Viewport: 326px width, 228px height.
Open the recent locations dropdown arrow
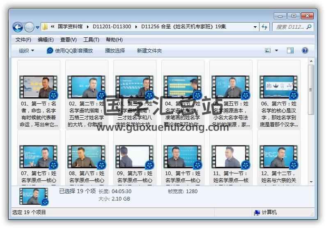point(37,27)
